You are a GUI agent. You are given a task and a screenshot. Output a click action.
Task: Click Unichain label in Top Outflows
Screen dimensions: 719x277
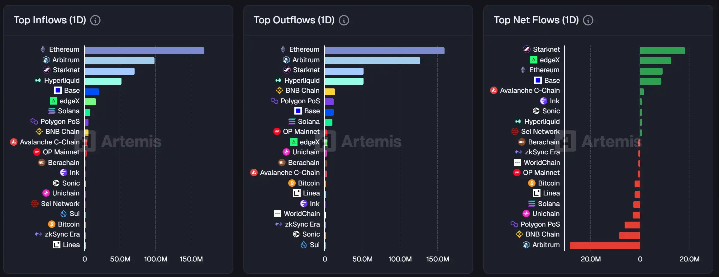pyautogui.click(x=306, y=152)
